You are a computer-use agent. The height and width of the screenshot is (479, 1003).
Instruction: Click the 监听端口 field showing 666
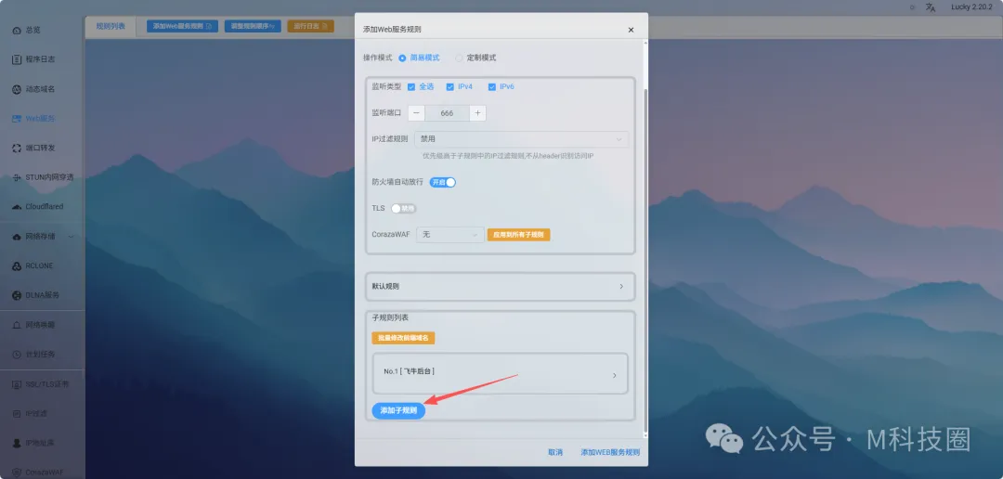coord(447,113)
